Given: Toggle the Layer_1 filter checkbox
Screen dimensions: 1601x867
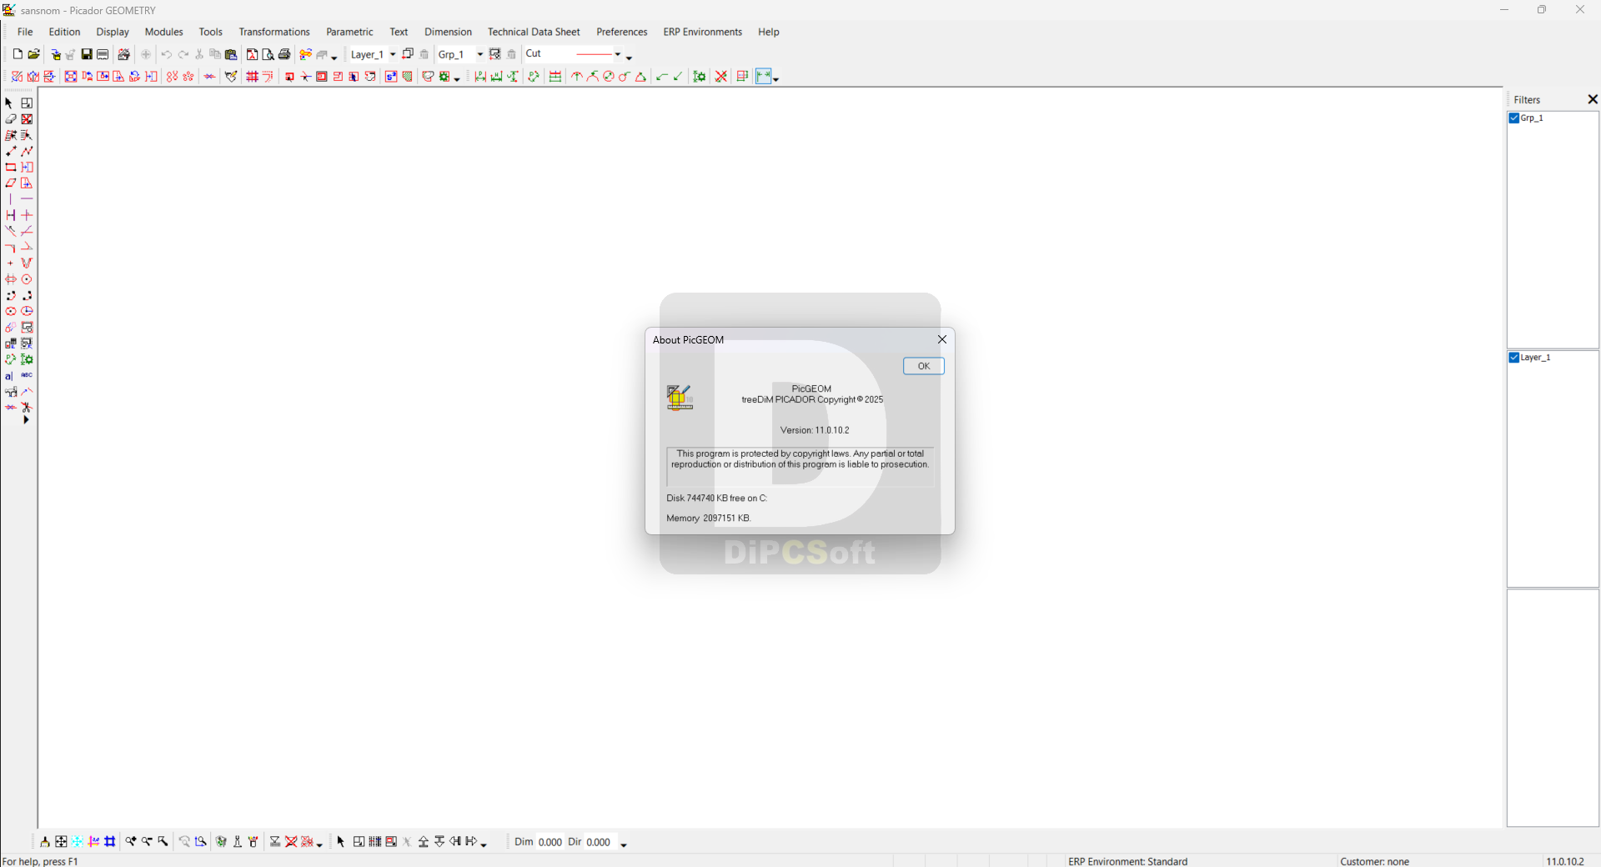Looking at the screenshot, I should click(x=1514, y=358).
